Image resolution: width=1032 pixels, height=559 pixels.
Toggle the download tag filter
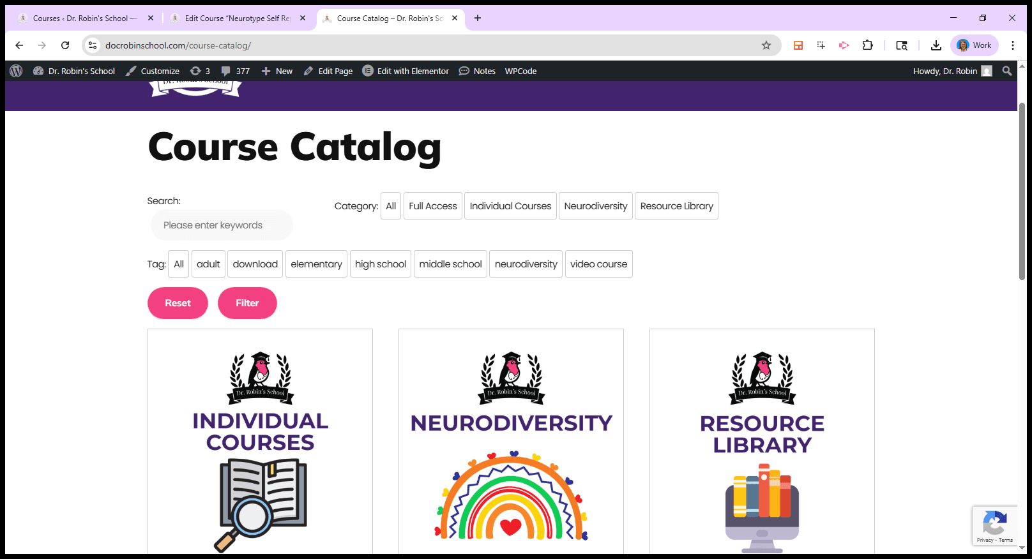click(255, 264)
